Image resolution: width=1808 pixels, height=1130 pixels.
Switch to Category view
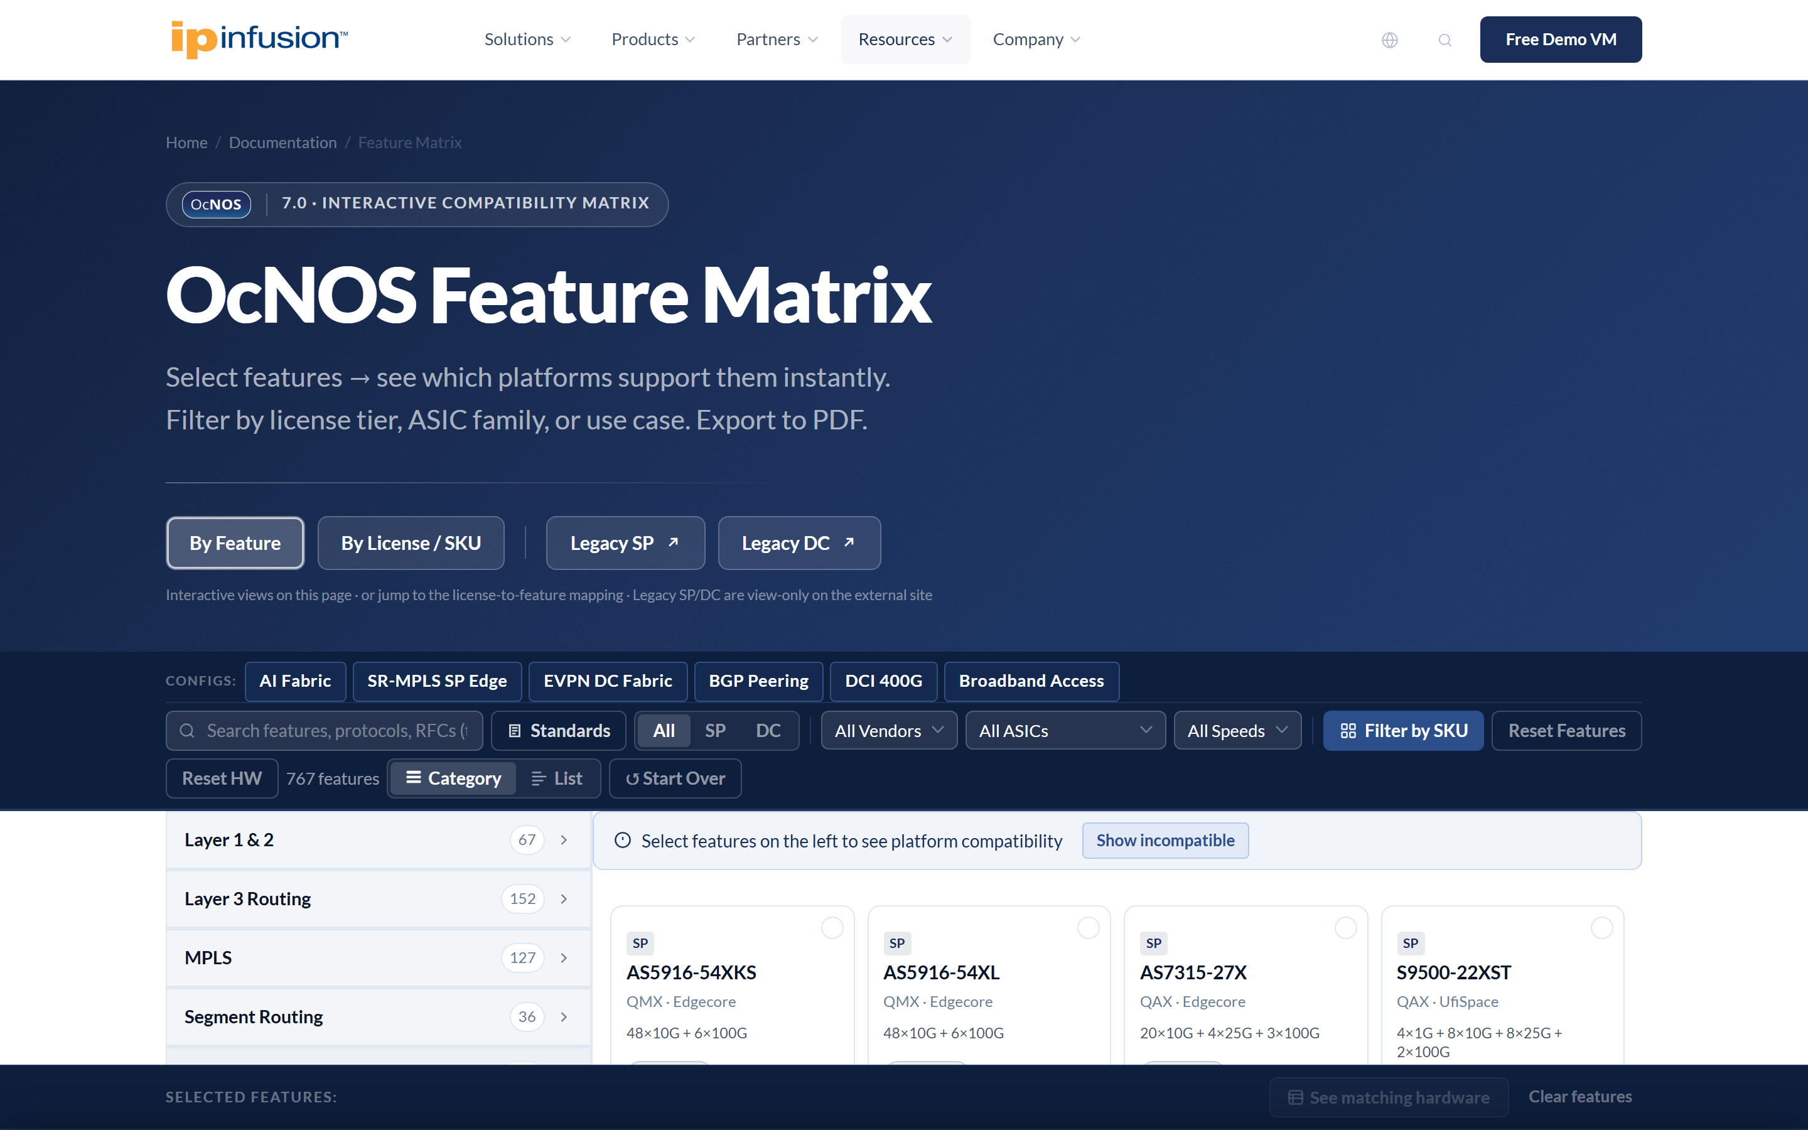tap(453, 778)
